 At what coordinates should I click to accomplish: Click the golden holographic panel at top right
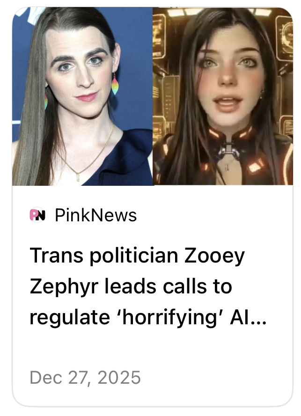284,37
